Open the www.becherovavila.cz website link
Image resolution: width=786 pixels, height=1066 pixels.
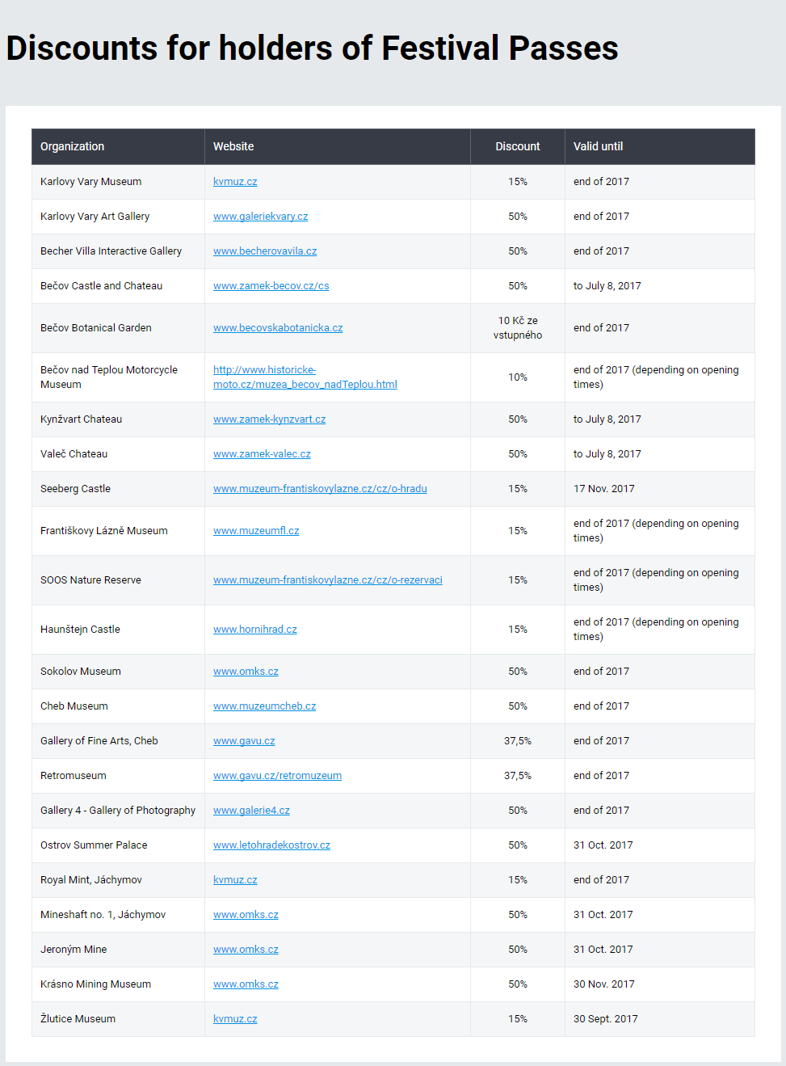pos(264,251)
